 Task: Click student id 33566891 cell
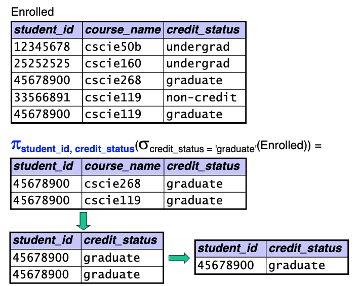(x=47, y=98)
